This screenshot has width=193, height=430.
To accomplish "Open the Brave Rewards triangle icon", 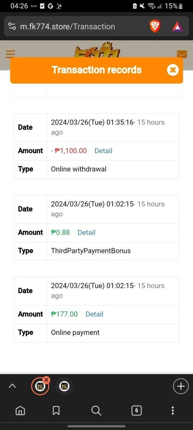I will [x=177, y=26].
